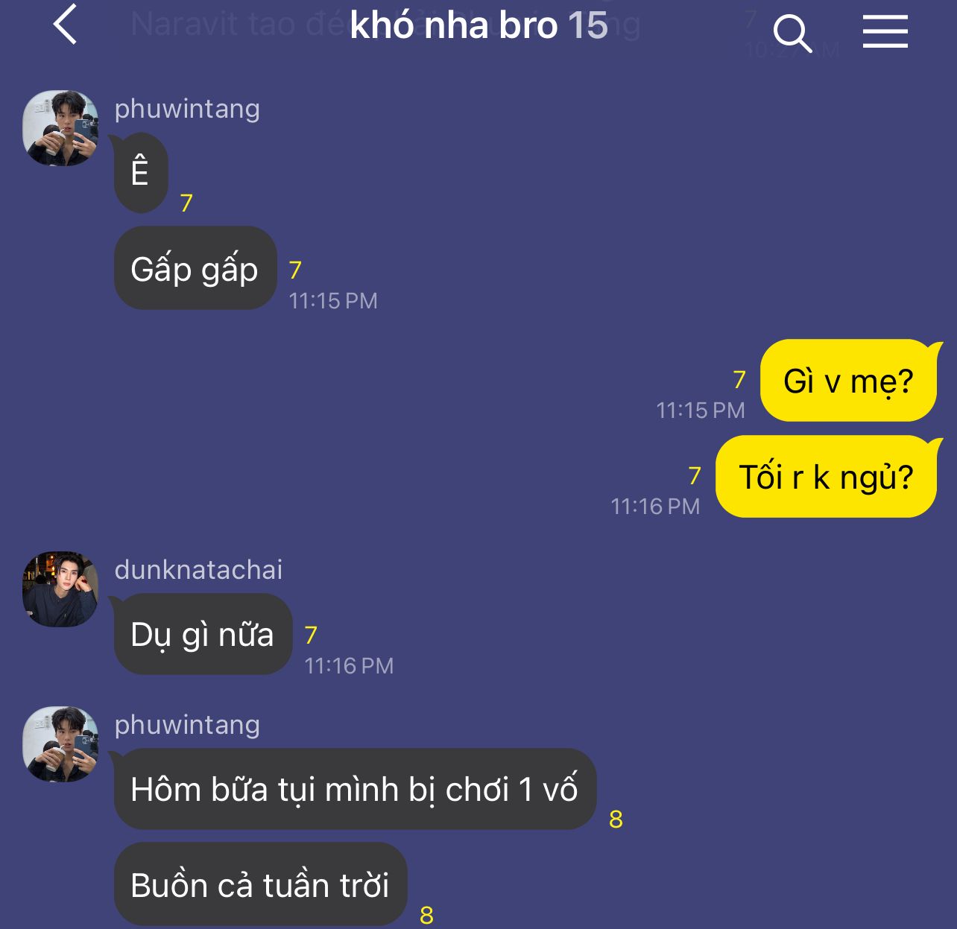Tap the chat title 'khó nha bro 15'

[x=479, y=25]
